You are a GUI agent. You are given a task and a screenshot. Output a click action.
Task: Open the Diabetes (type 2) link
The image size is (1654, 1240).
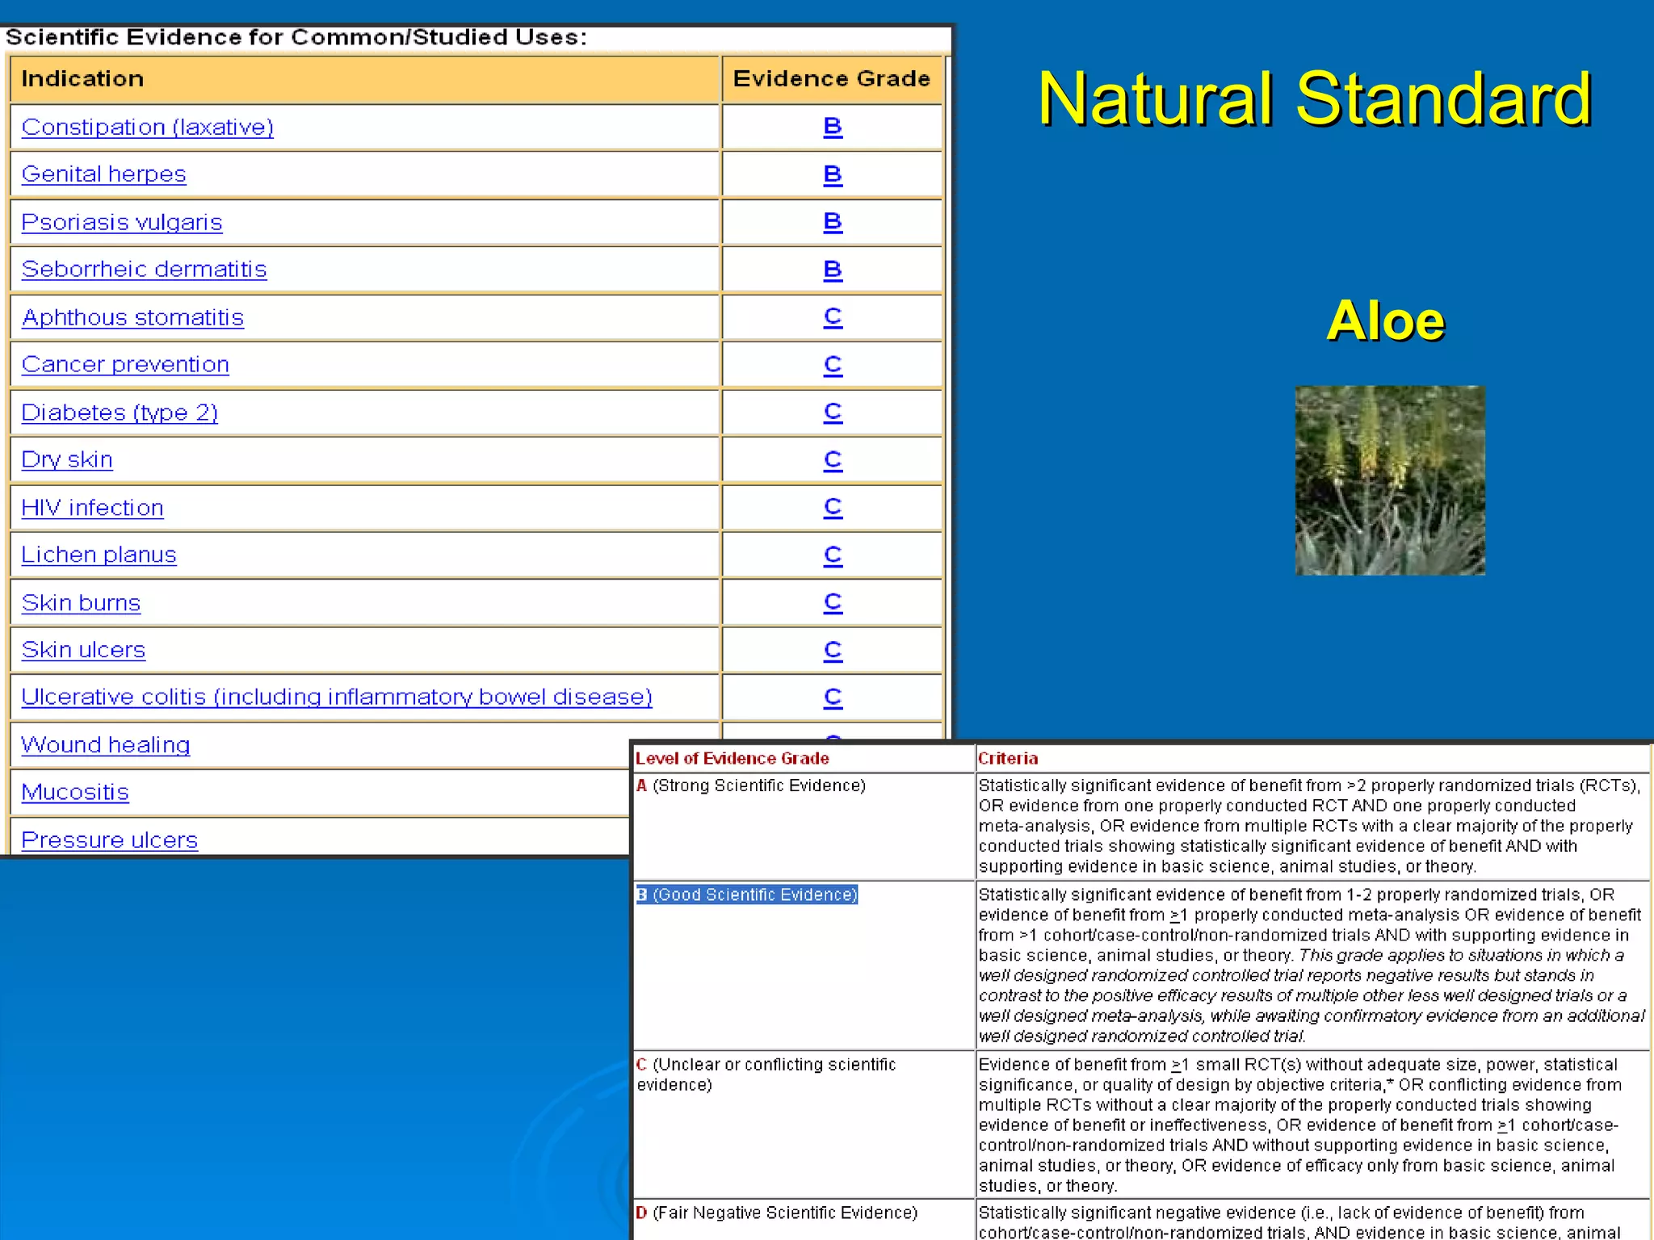[120, 413]
